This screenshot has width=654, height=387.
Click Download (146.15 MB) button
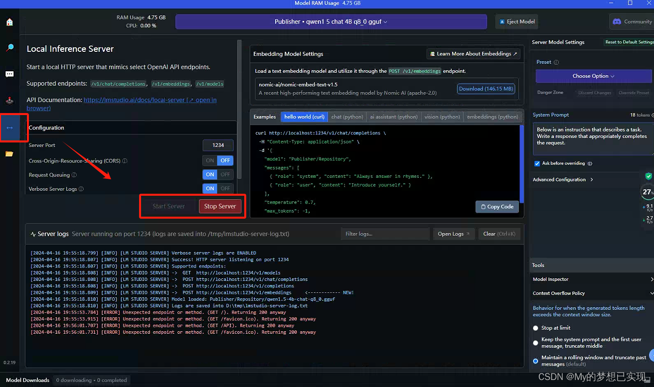[486, 89]
